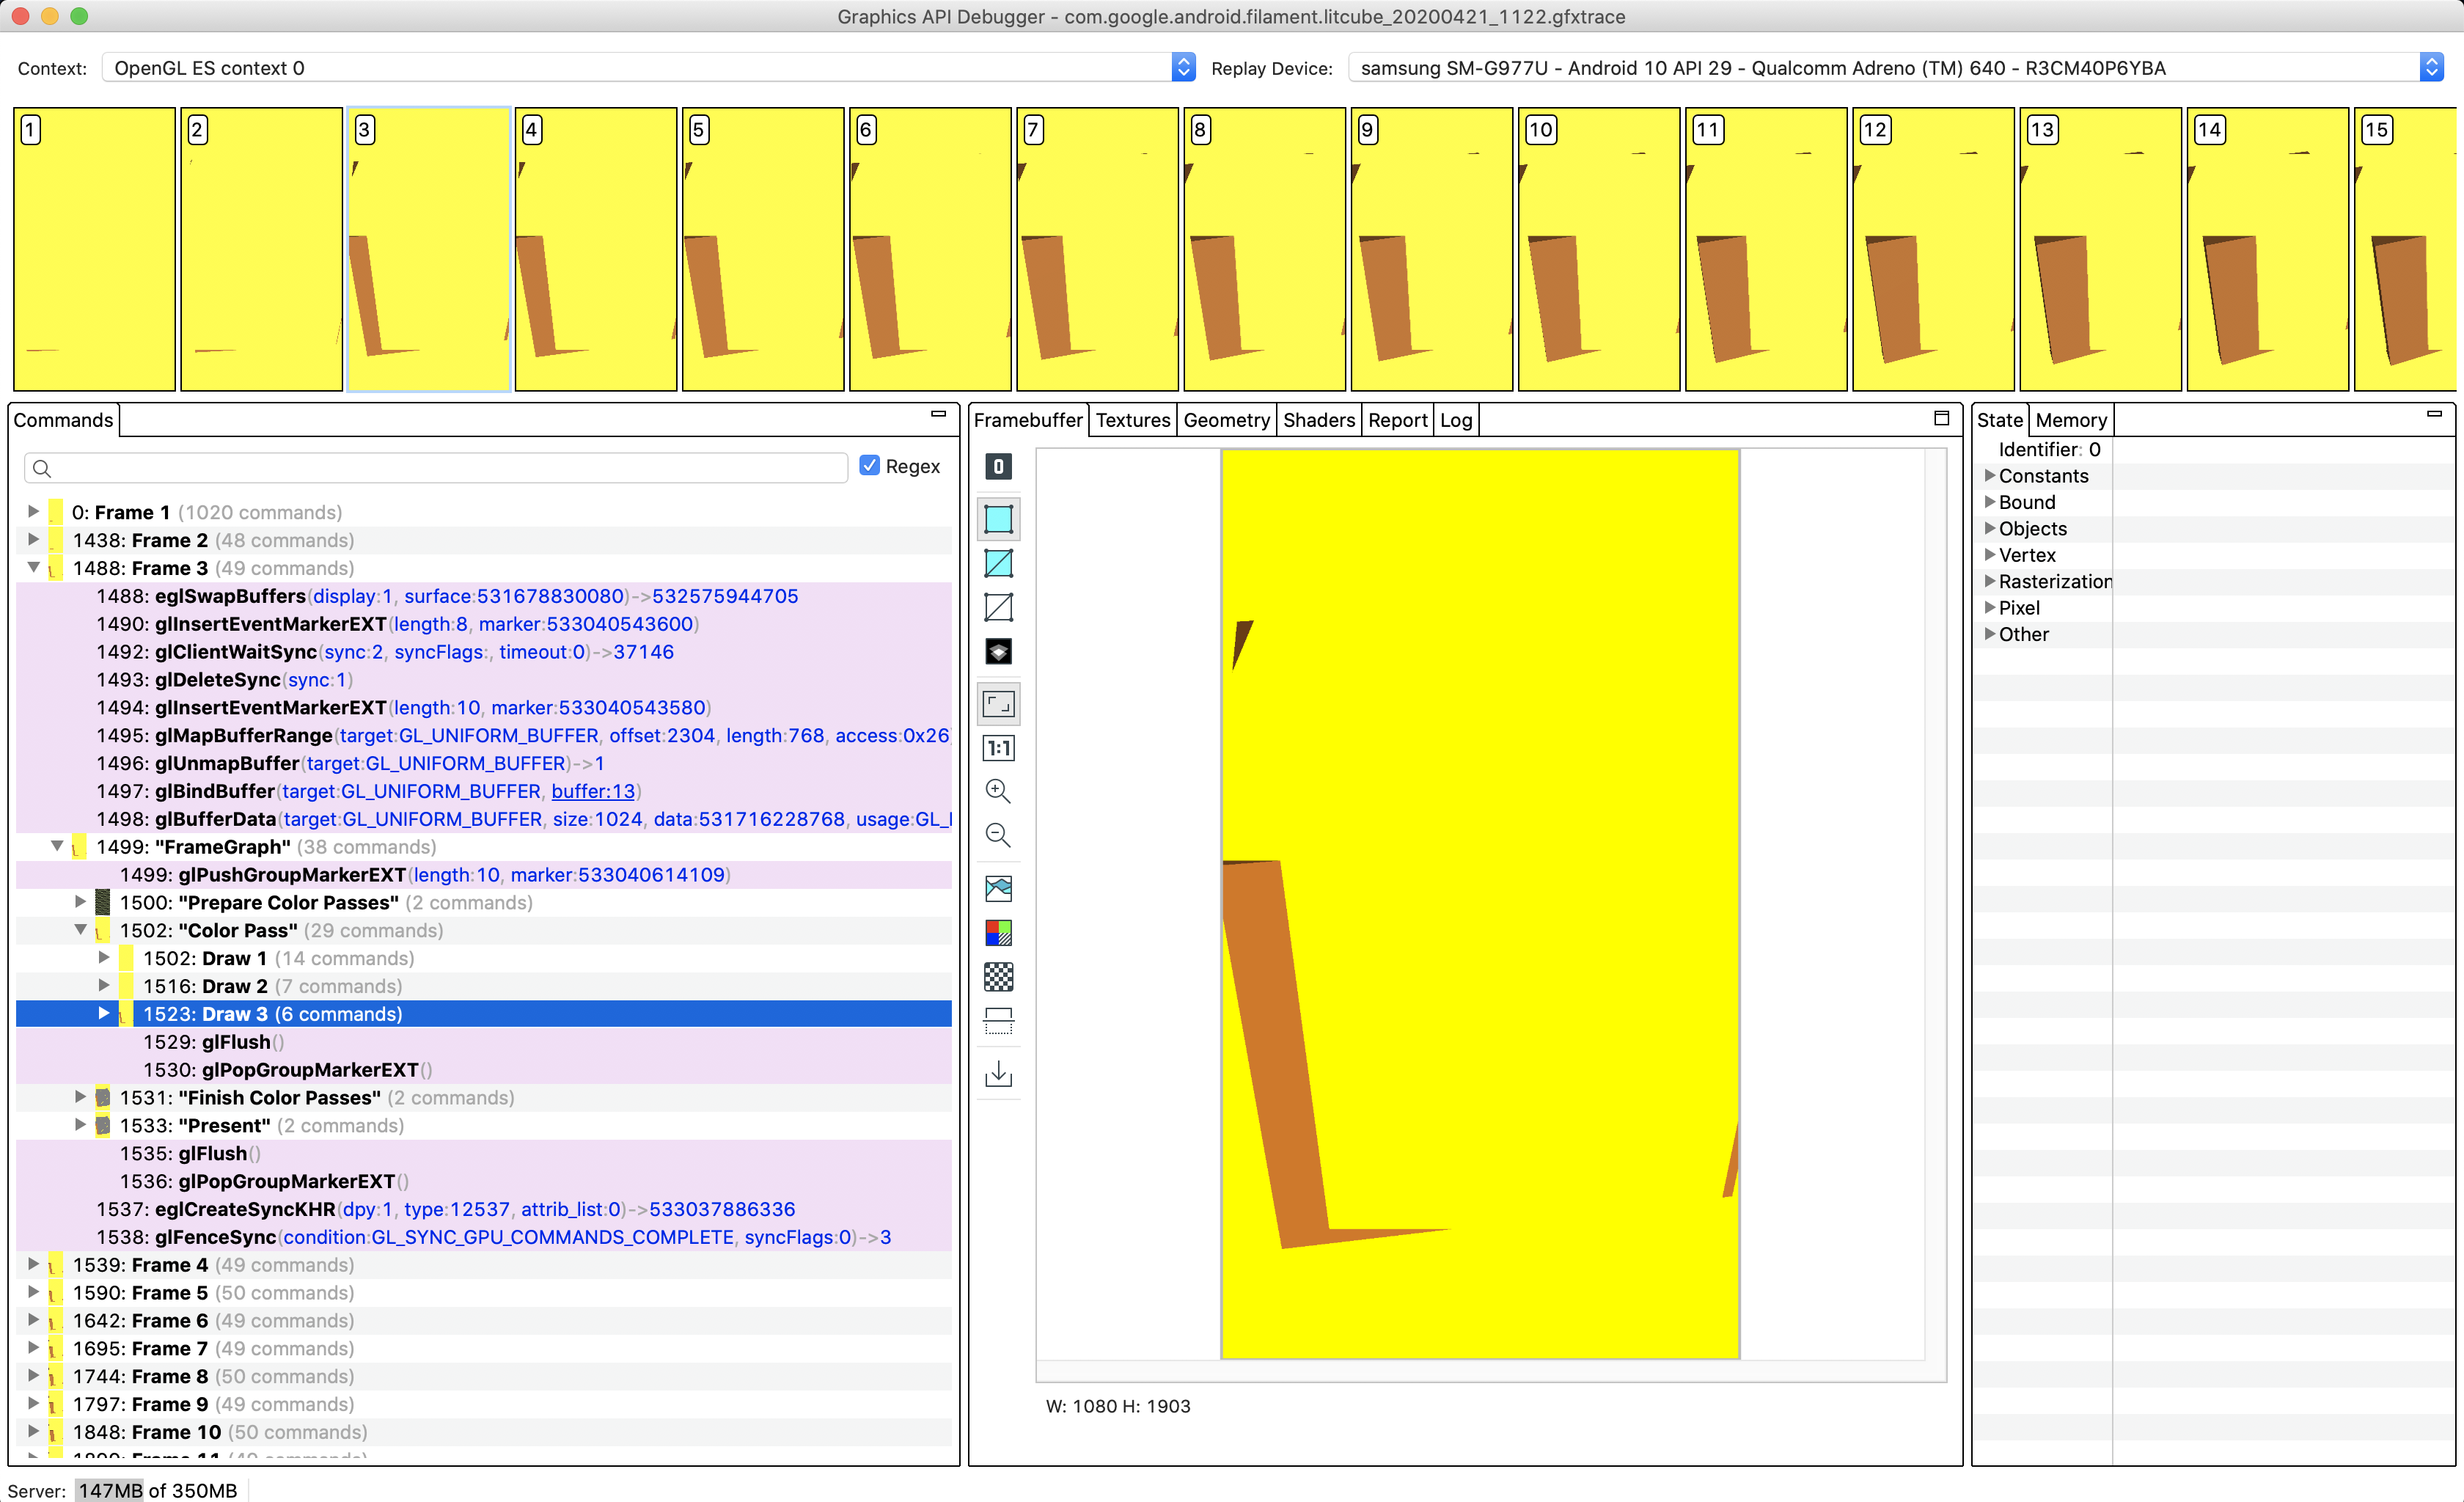Zoom in on the framebuffer image
Viewport: 2464px width, 1502px height.
998,791
